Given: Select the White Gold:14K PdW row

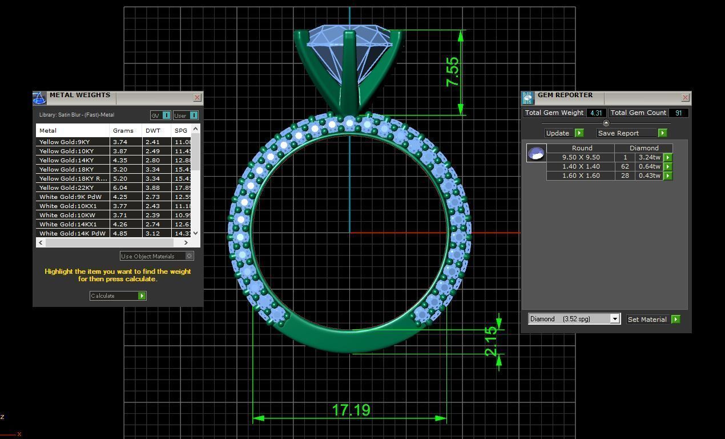Looking at the screenshot, I should (114, 233).
